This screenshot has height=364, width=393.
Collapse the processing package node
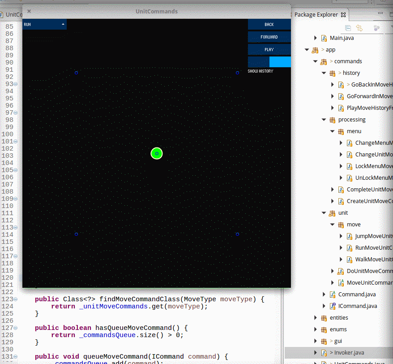point(324,120)
